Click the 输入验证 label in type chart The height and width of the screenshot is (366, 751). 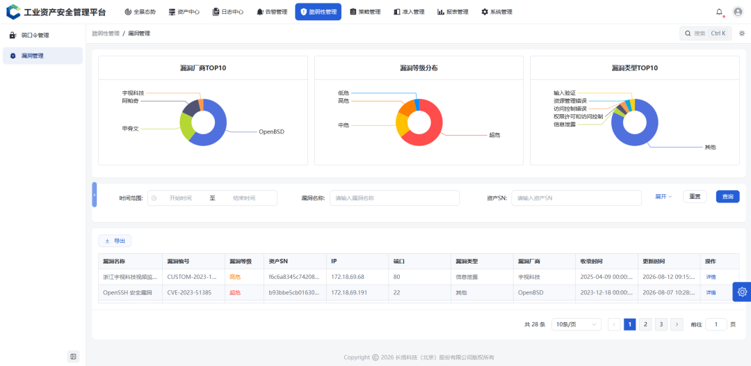565,93
